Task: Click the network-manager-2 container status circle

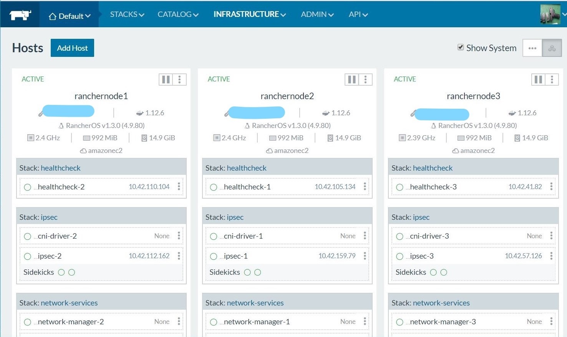Action: [x=27, y=322]
